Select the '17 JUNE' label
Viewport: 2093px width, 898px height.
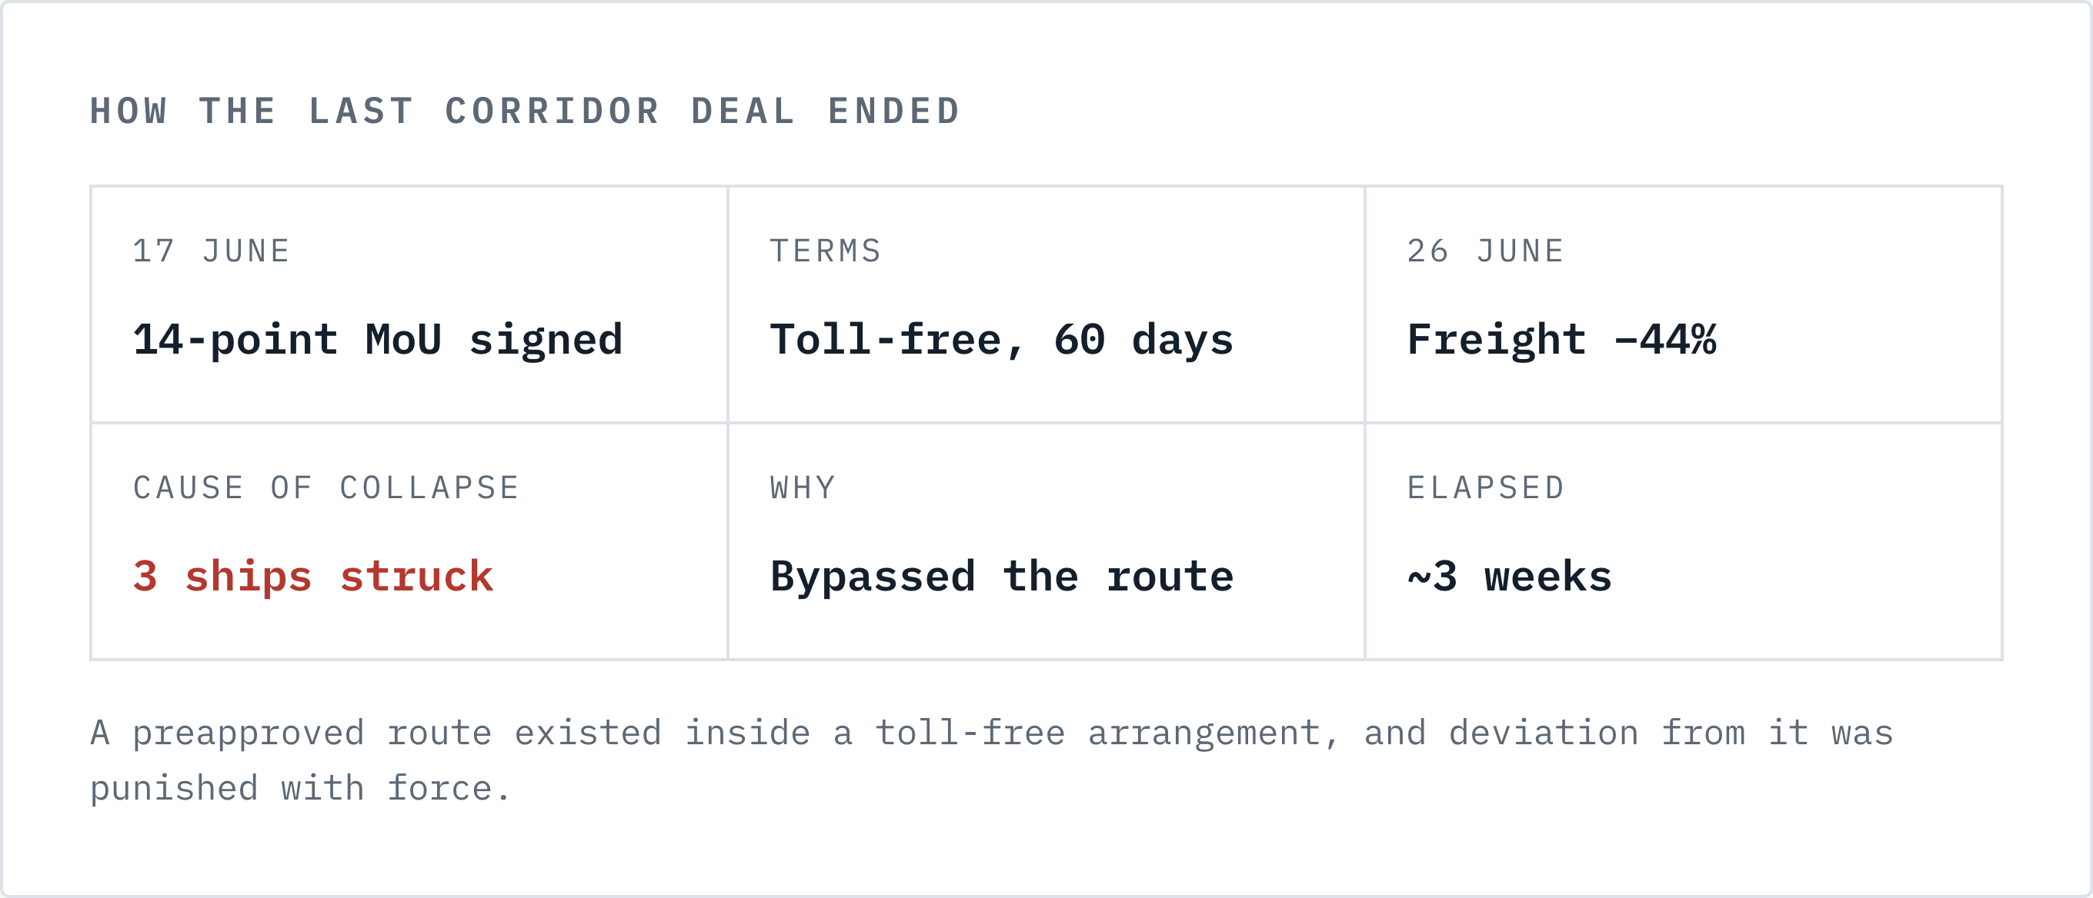click(x=212, y=251)
